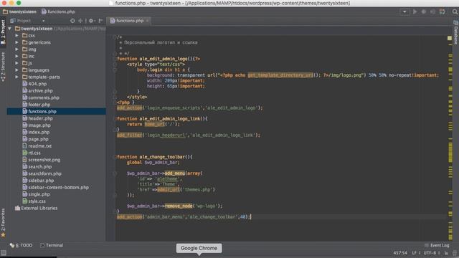Viewport: 459px width, 258px height.
Task: Click in the get_template_directory_uri call
Action: pyautogui.click(x=280, y=75)
